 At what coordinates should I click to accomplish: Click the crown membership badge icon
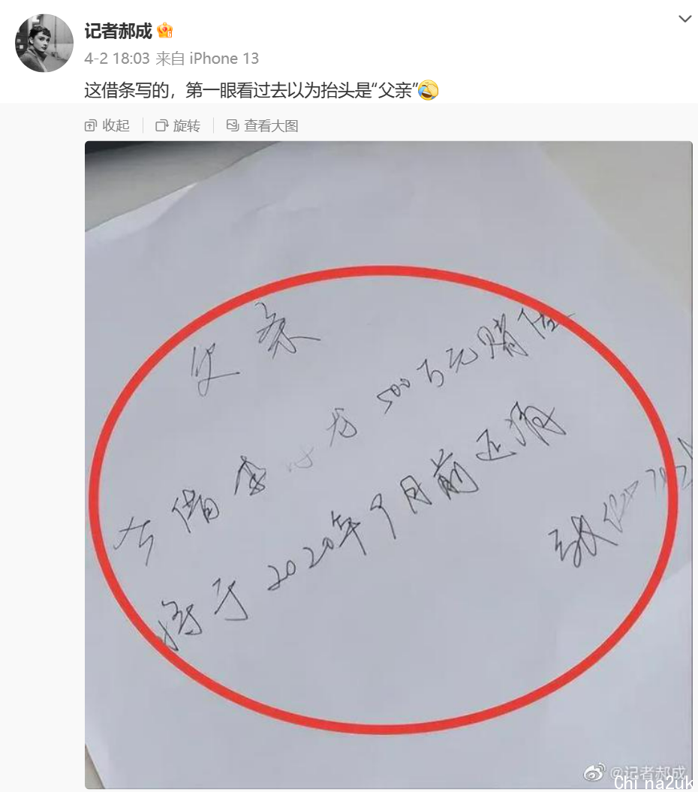[x=164, y=32]
